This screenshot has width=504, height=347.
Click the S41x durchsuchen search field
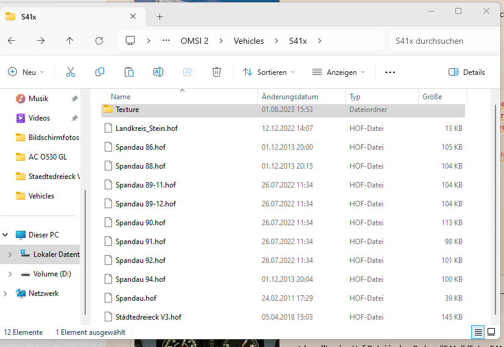pyautogui.click(x=444, y=41)
